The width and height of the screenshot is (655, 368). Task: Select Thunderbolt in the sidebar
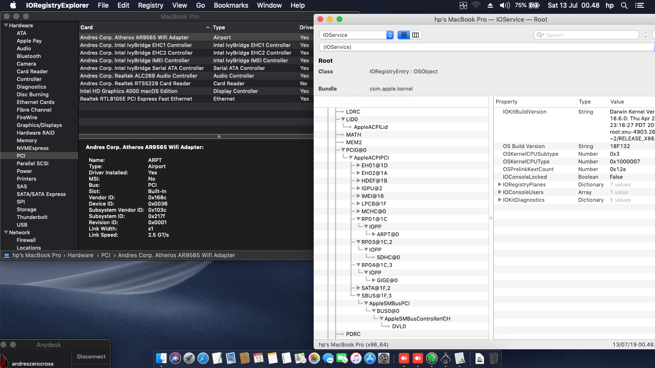(32, 217)
